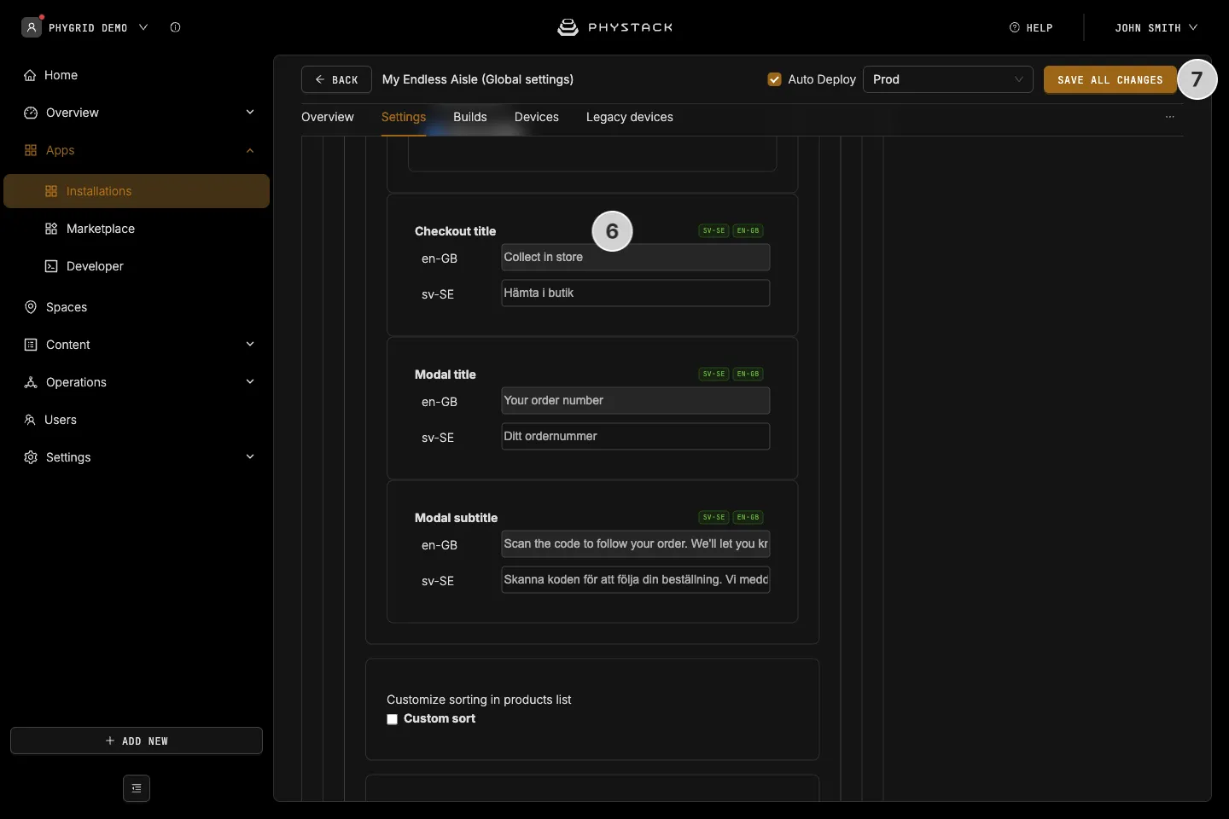Open the John Smith user menu

pos(1156,27)
